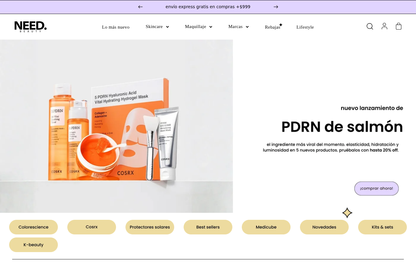Open the Lo más nuevo menu item
Screen dimensions: 416x274
pos(116,27)
